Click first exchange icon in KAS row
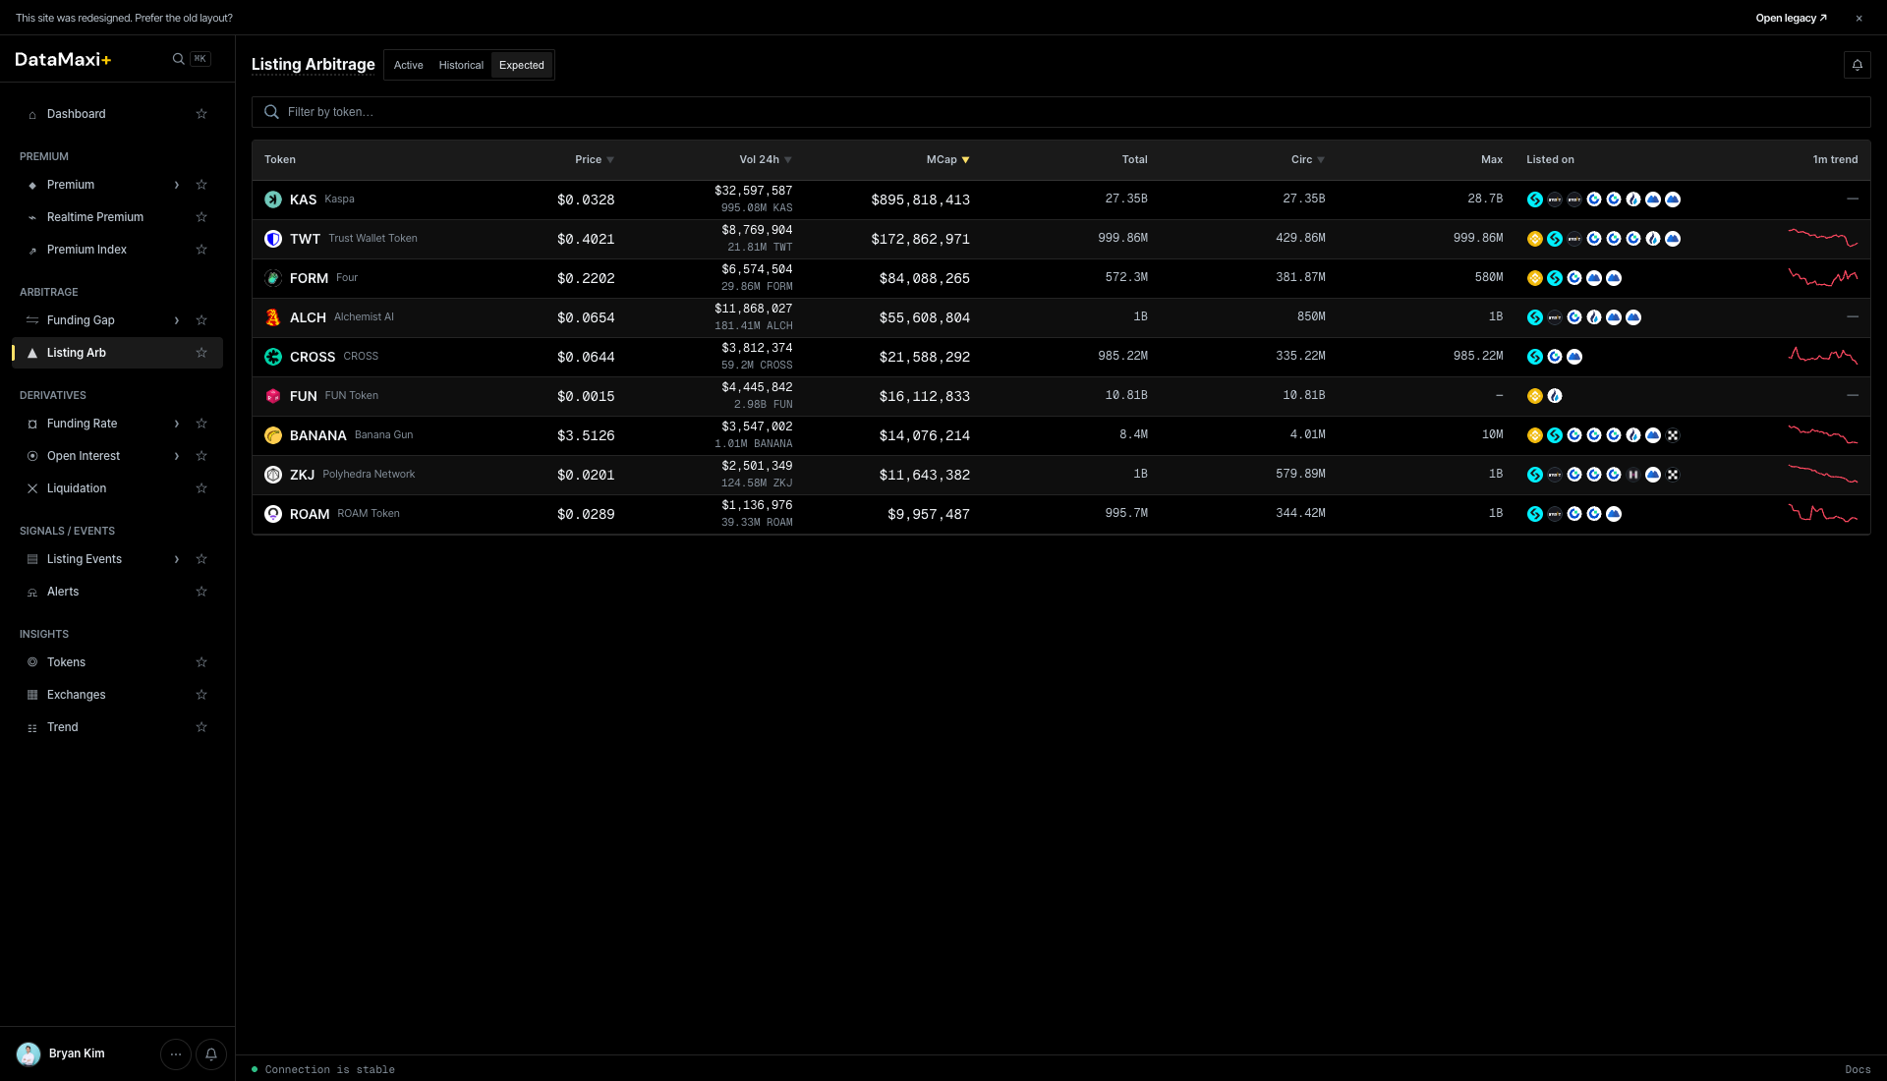This screenshot has height=1081, width=1887. (1535, 199)
